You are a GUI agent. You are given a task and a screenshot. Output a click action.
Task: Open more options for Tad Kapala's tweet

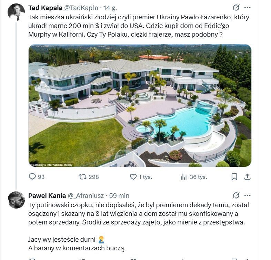tap(247, 8)
